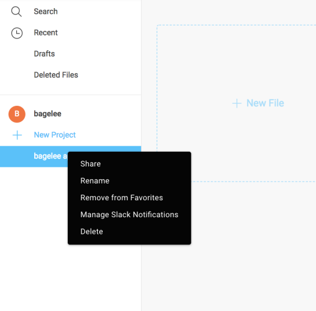Choose Rename from the context menu

click(95, 181)
